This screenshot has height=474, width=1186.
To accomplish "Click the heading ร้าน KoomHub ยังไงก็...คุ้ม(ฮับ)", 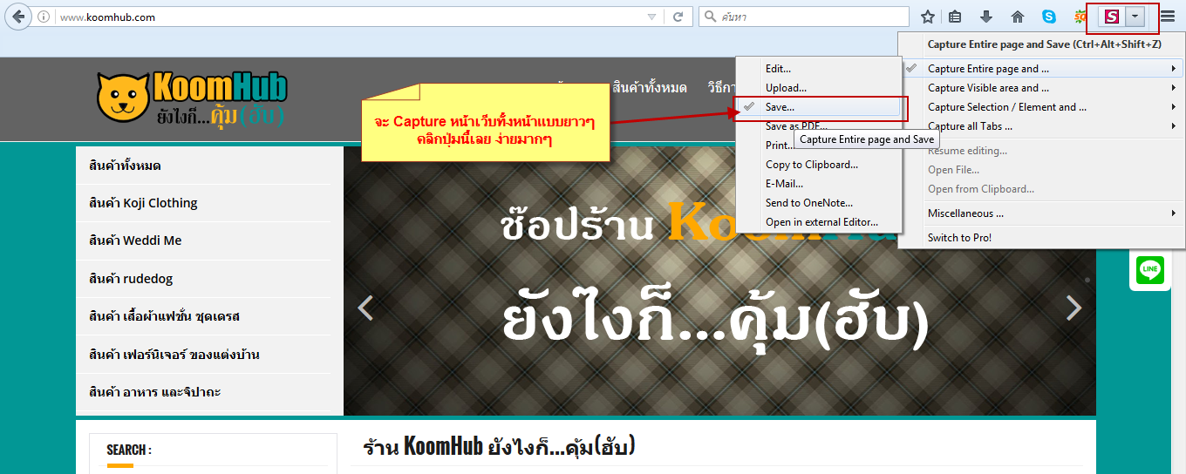I will pyautogui.click(x=499, y=448).
